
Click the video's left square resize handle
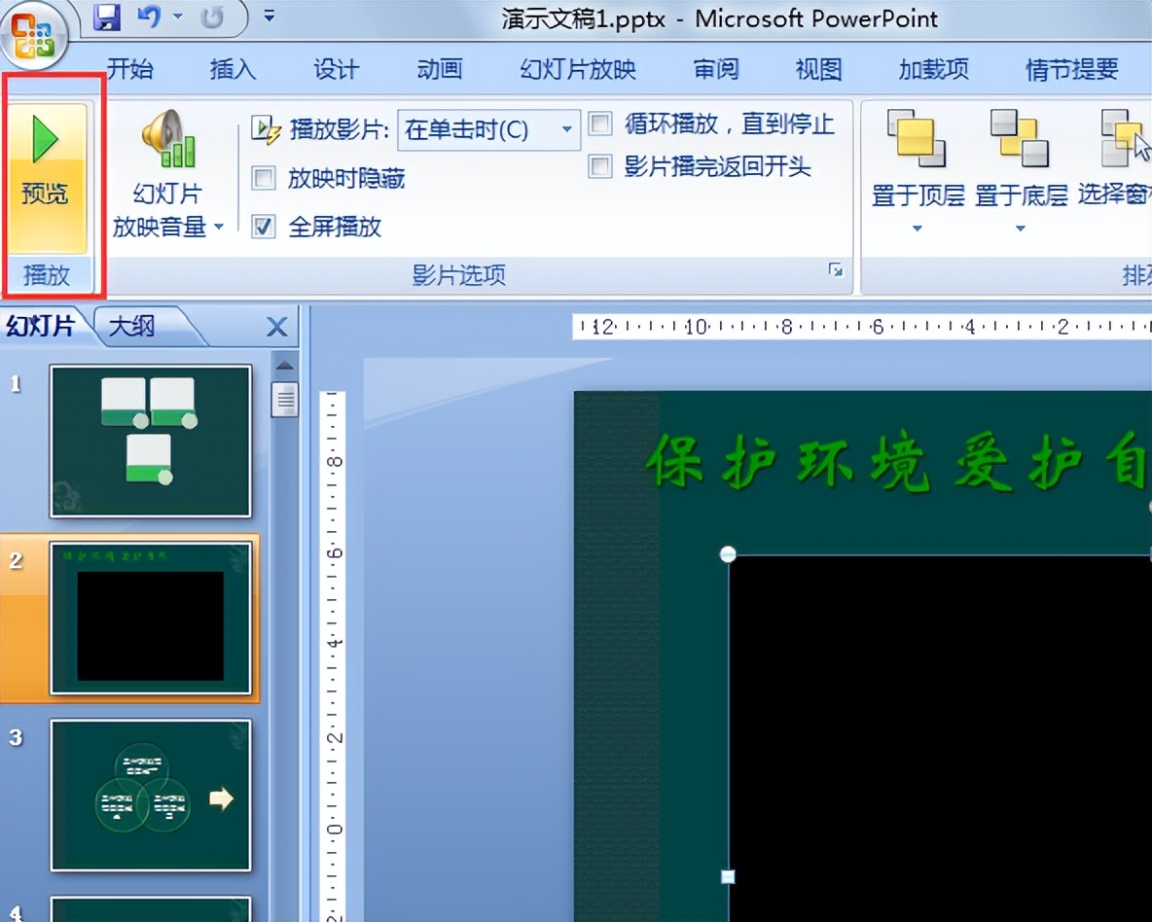click(x=728, y=876)
